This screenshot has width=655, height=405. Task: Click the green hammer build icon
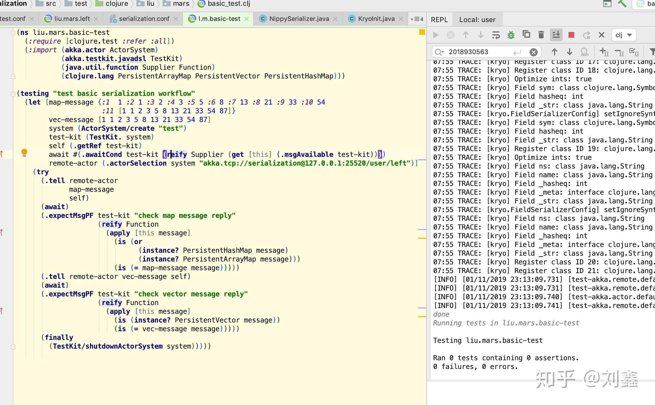pos(622,4)
